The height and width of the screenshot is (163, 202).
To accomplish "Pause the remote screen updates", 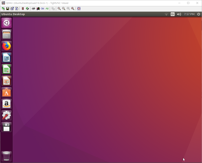I will pos(23,9).
